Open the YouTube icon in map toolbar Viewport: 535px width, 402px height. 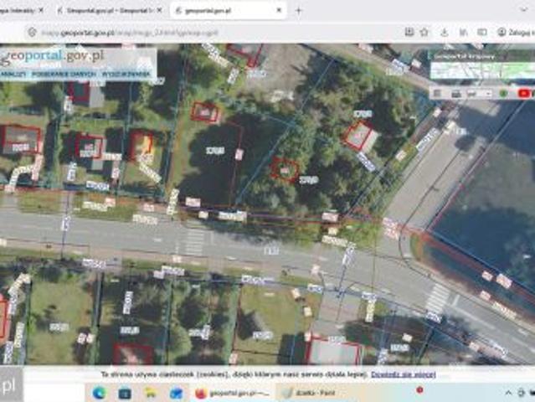point(524,93)
